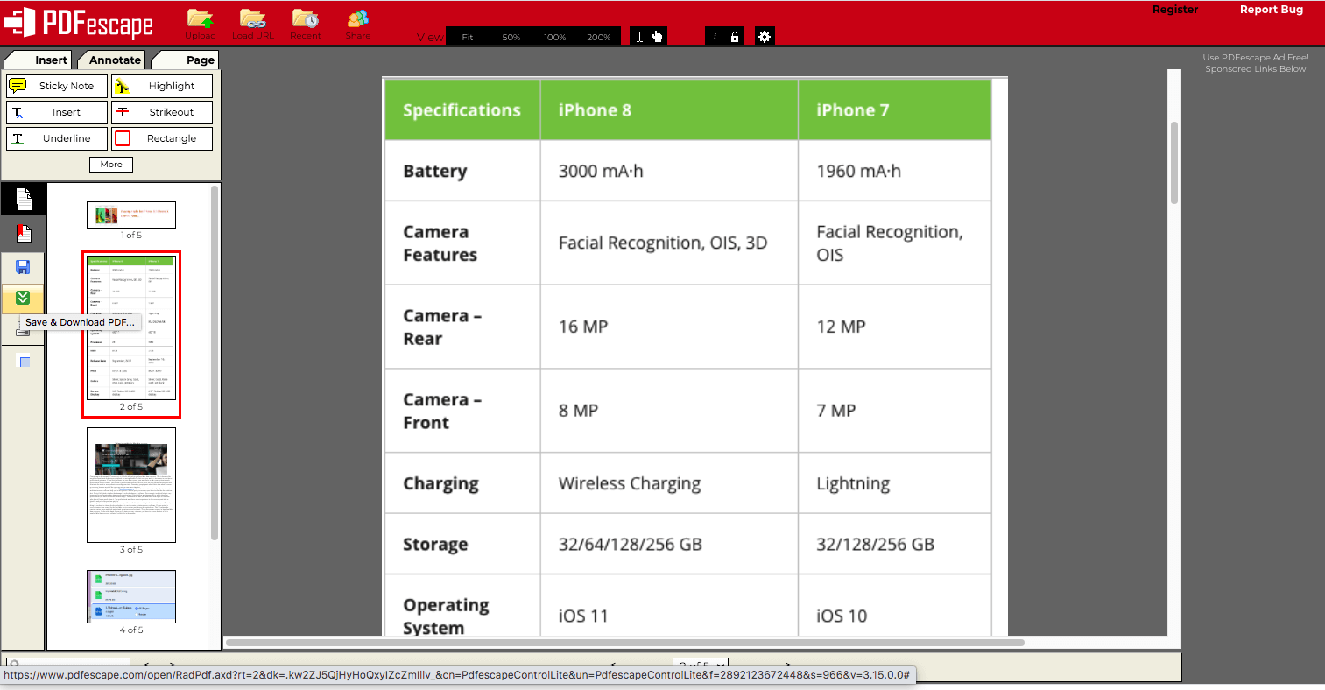
Task: Set view zoom to 200%
Action: tap(599, 37)
